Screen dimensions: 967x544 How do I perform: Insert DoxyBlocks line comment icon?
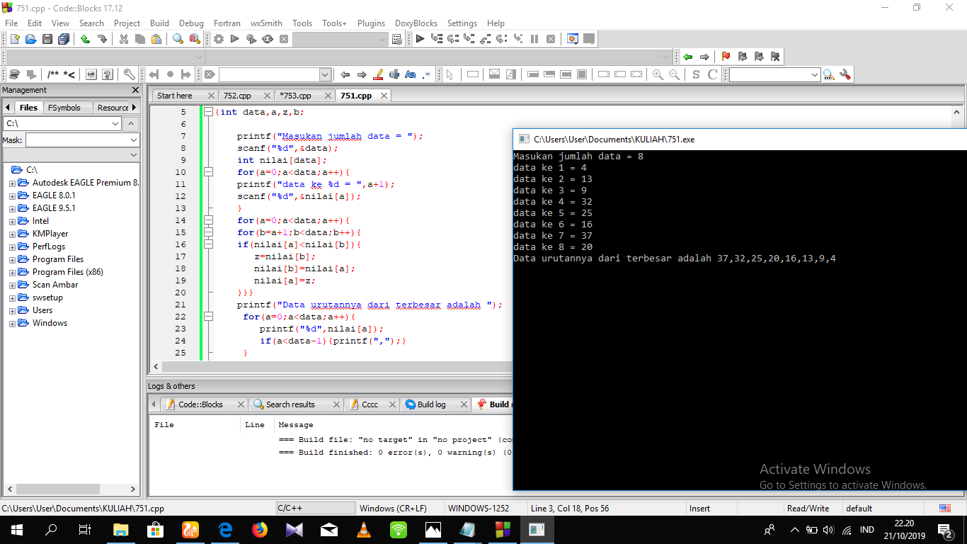pyautogui.click(x=69, y=74)
